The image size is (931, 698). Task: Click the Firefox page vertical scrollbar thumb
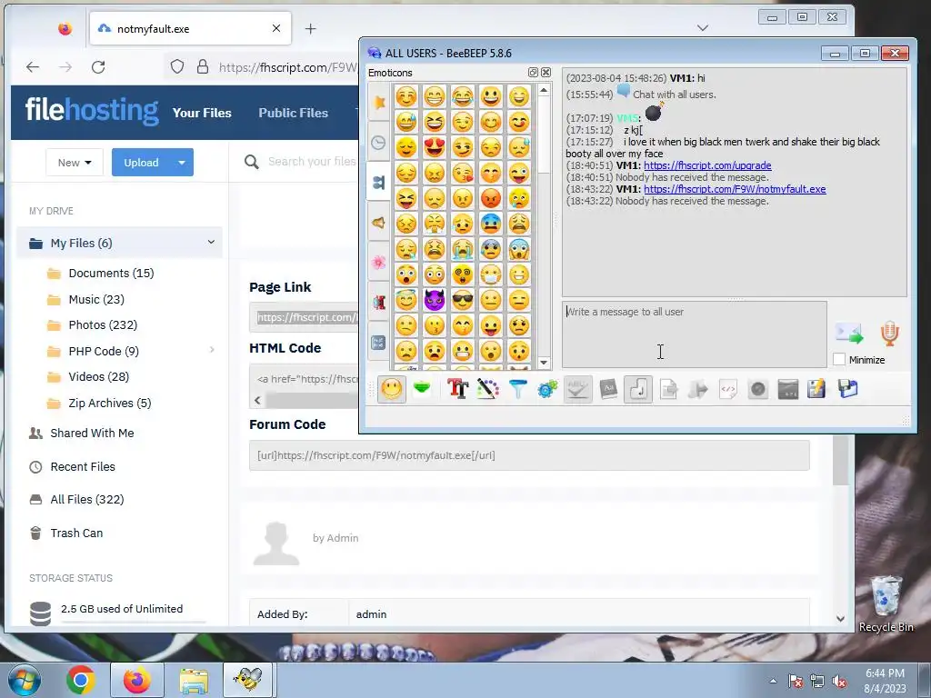(840, 461)
